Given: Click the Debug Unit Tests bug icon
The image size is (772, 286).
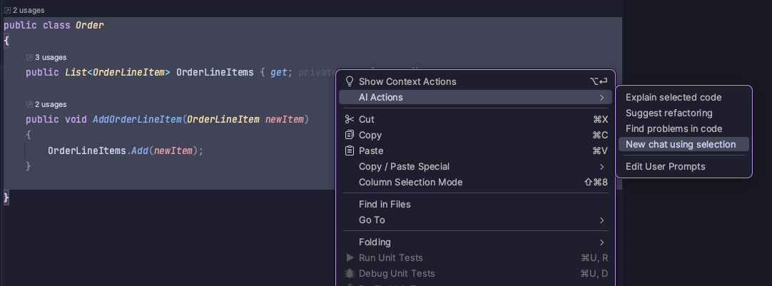Looking at the screenshot, I should 350,273.
